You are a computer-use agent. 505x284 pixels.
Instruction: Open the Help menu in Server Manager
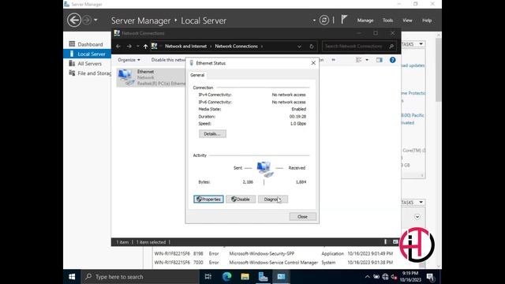point(427,21)
